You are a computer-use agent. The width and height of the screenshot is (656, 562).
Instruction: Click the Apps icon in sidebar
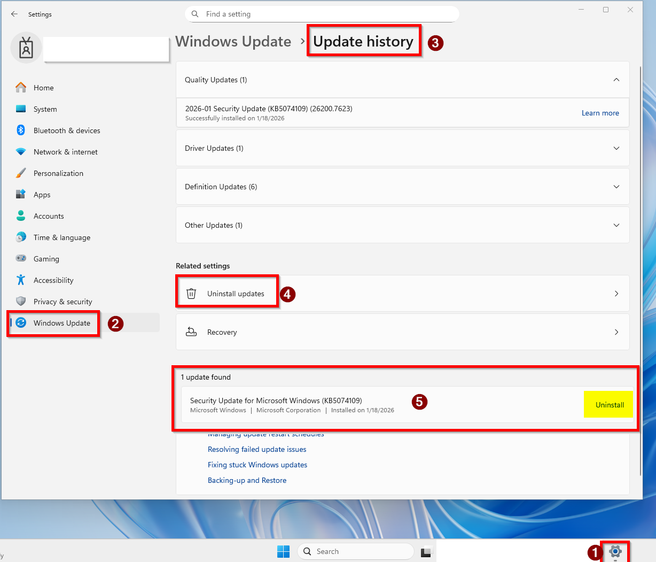[21, 194]
